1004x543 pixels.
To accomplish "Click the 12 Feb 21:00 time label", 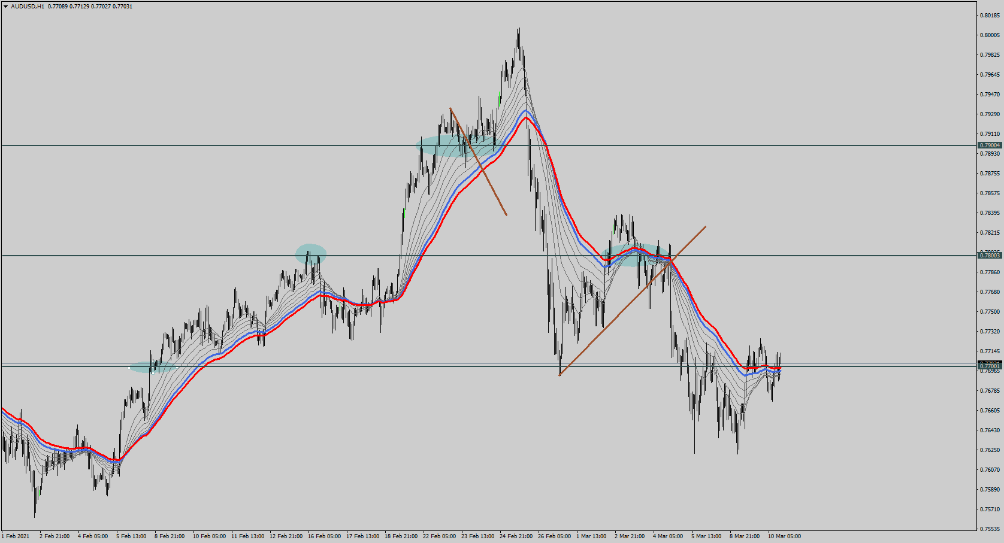I will pyautogui.click(x=286, y=536).
